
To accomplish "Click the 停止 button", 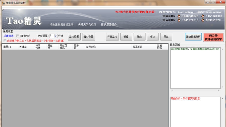I will [153, 37].
